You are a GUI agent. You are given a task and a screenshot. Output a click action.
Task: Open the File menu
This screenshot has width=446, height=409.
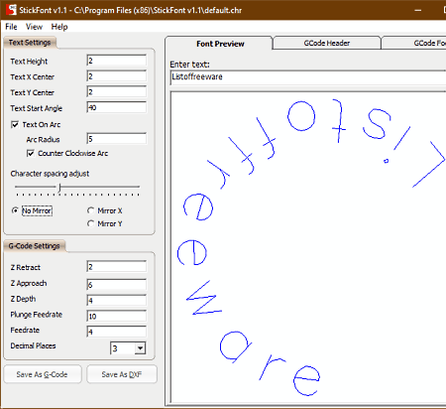(x=11, y=27)
